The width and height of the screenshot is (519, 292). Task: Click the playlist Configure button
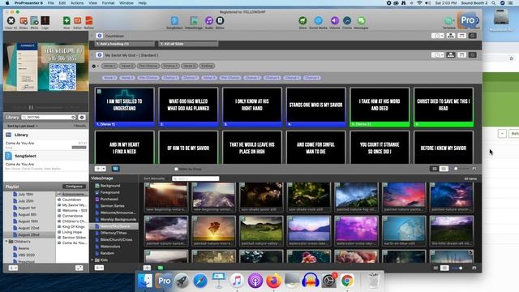coord(74,187)
